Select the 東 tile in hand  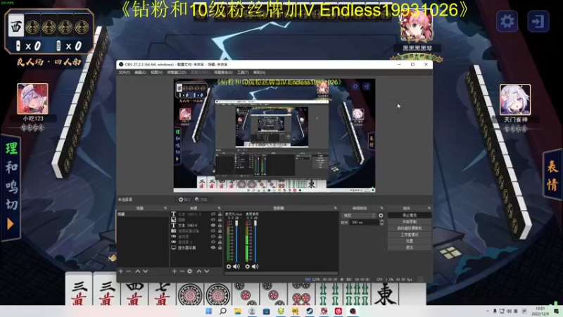(385, 294)
